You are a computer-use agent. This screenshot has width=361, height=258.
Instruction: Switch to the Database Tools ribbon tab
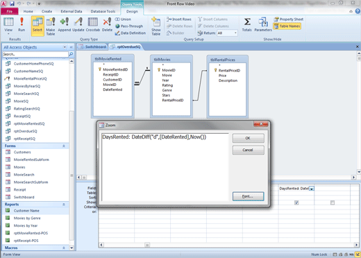(103, 11)
